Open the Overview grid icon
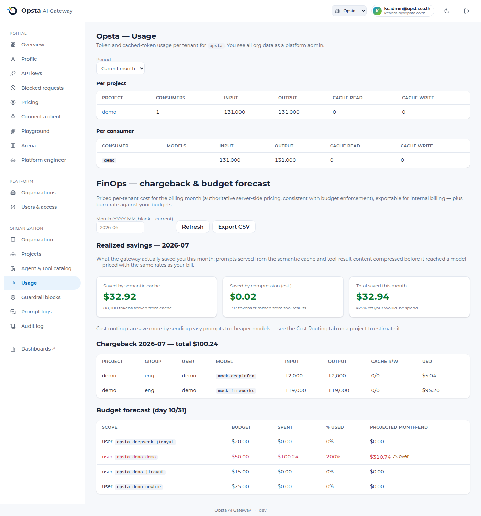Image resolution: width=481 pixels, height=516 pixels. tap(13, 45)
